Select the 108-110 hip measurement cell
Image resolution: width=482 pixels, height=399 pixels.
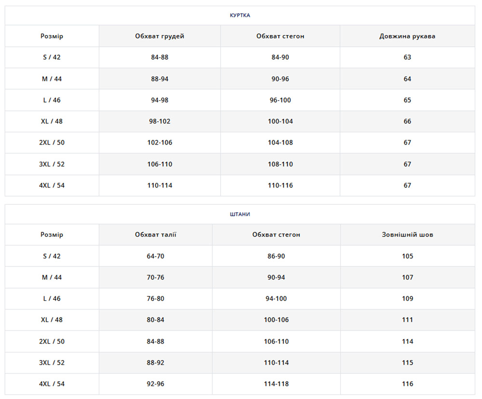pyautogui.click(x=280, y=164)
